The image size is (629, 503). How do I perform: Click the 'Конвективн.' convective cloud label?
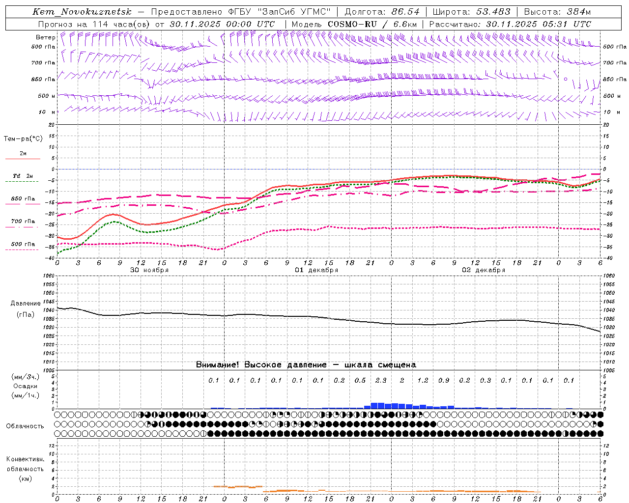tap(25, 459)
